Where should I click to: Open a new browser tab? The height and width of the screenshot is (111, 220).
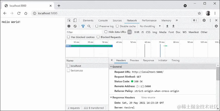[59, 6]
